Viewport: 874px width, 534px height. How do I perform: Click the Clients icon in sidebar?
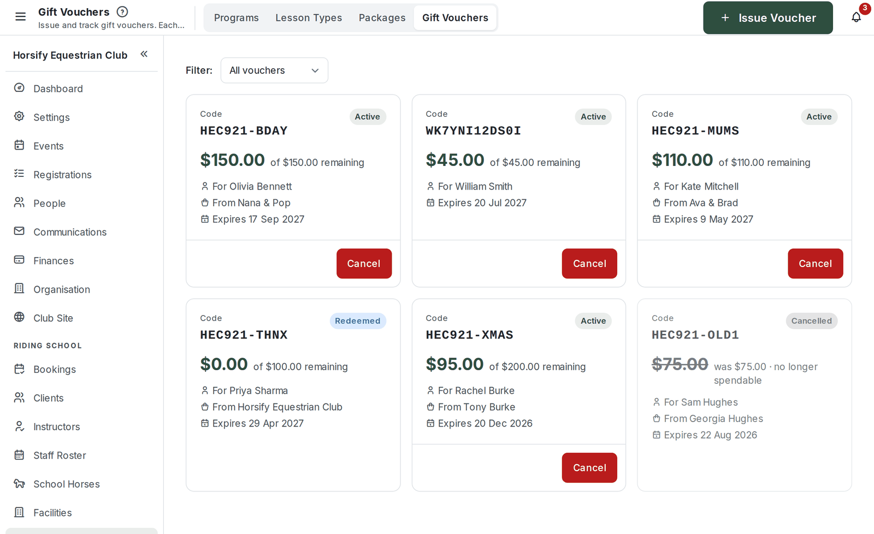pos(19,397)
